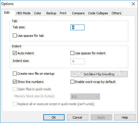Open the Compare tab
This screenshot has height=123, width=138.
click(78, 13)
